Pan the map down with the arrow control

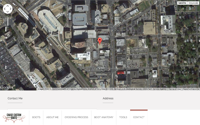(x=7, y=12)
